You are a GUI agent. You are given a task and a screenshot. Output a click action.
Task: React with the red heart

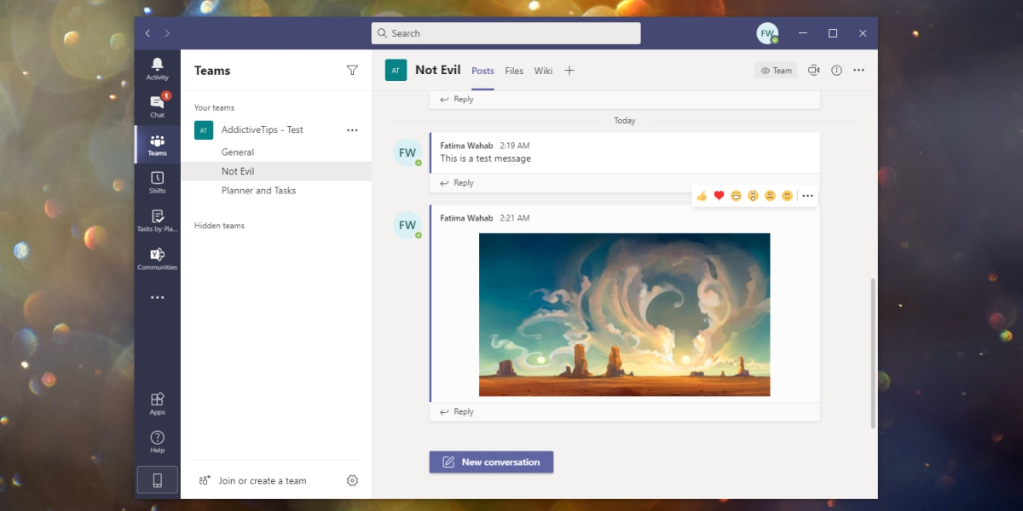point(719,196)
